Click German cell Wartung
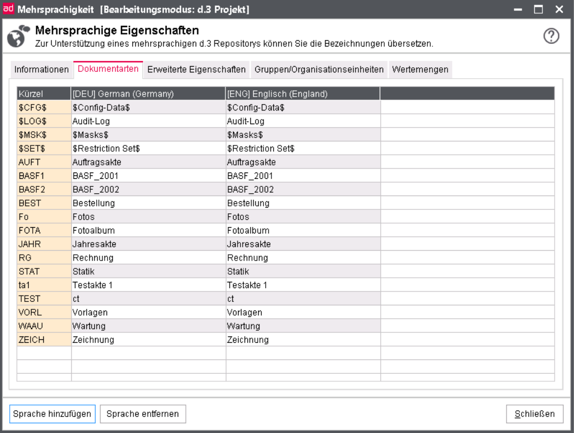574x433 pixels. pyautogui.click(x=148, y=326)
